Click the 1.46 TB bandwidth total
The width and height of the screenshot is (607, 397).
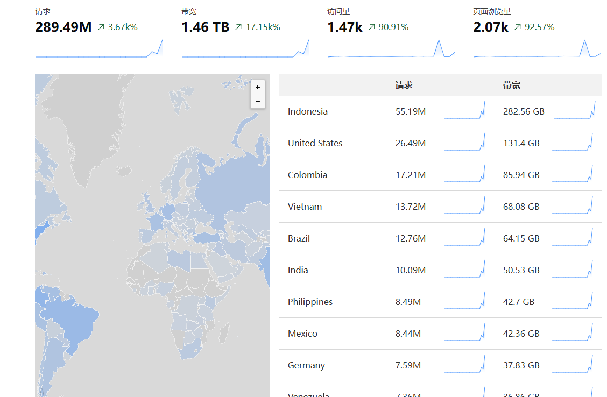tap(205, 27)
